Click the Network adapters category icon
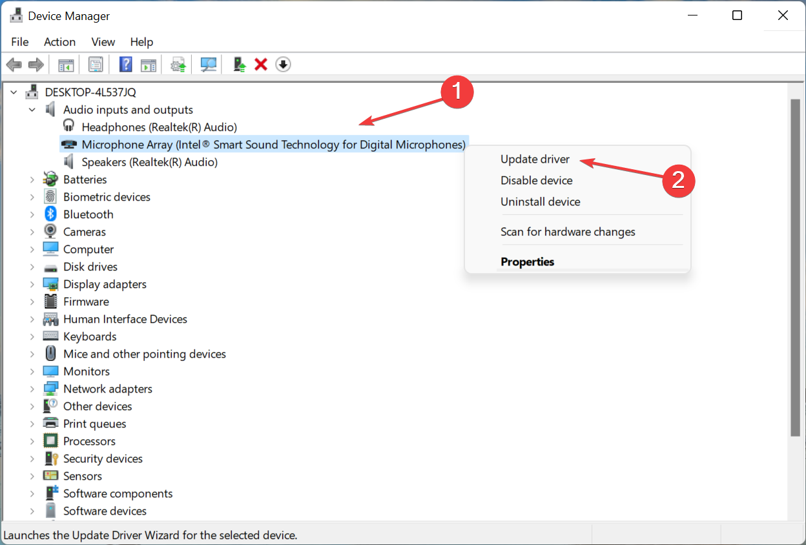 coord(50,389)
